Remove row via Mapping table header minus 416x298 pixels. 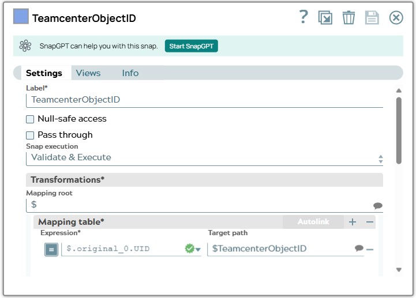tap(370, 222)
